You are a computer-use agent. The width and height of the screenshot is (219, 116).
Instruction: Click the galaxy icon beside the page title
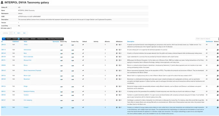2,2
